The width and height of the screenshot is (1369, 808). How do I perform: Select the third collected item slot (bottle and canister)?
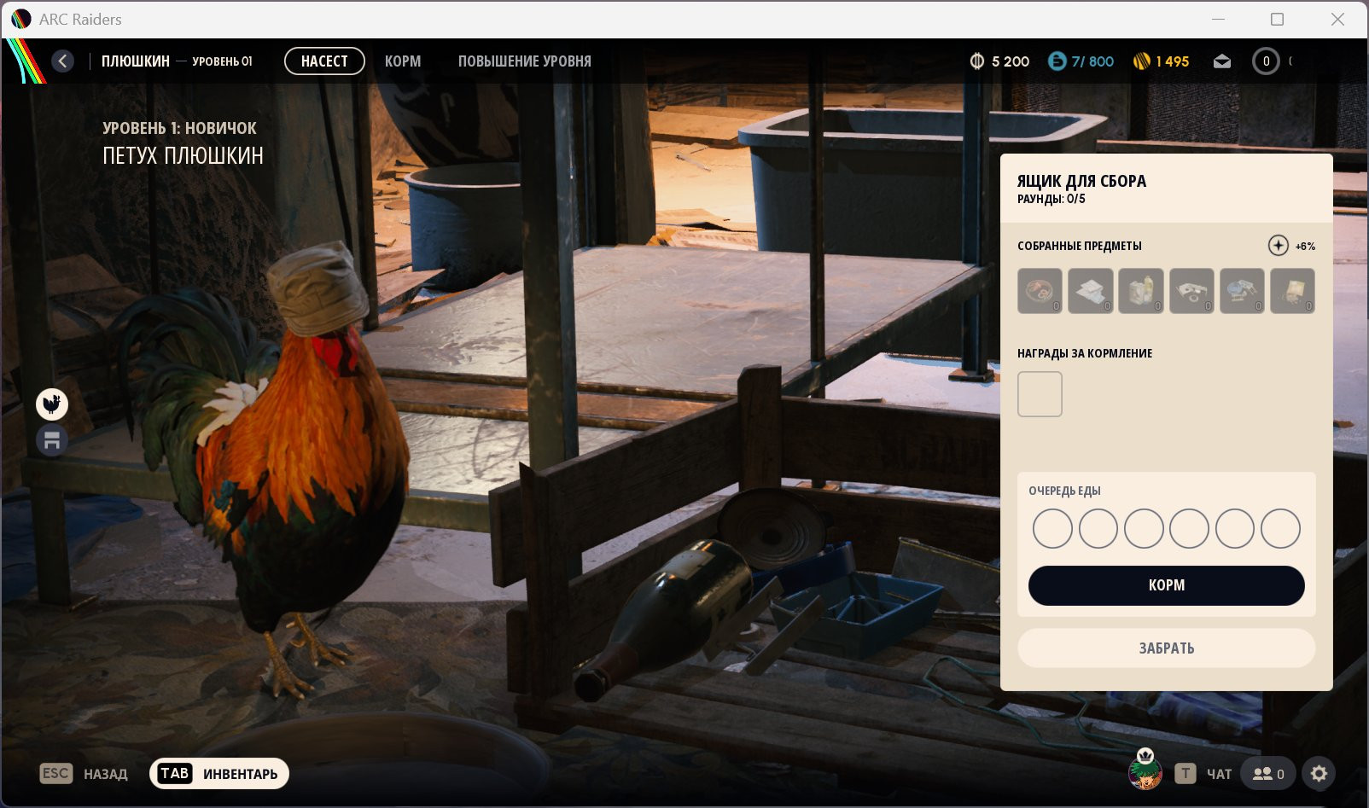[x=1141, y=291]
